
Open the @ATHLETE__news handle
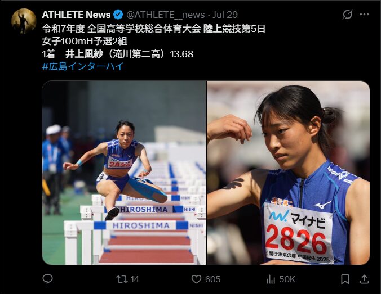[x=166, y=15]
